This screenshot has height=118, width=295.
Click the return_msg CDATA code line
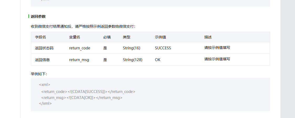(x=82, y=98)
